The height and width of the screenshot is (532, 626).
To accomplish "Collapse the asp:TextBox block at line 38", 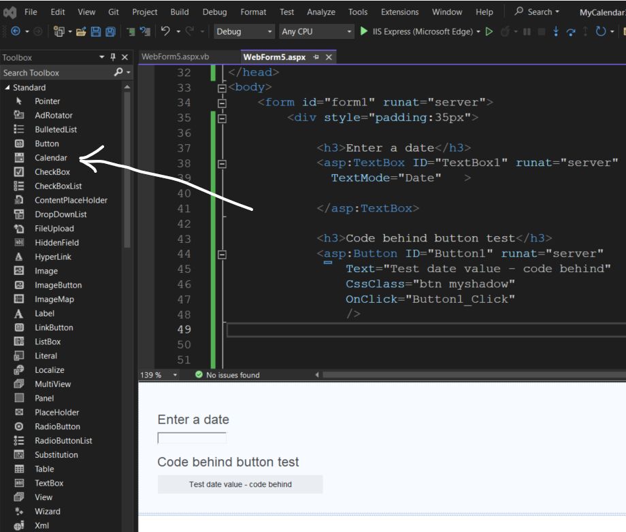I will click(x=222, y=164).
